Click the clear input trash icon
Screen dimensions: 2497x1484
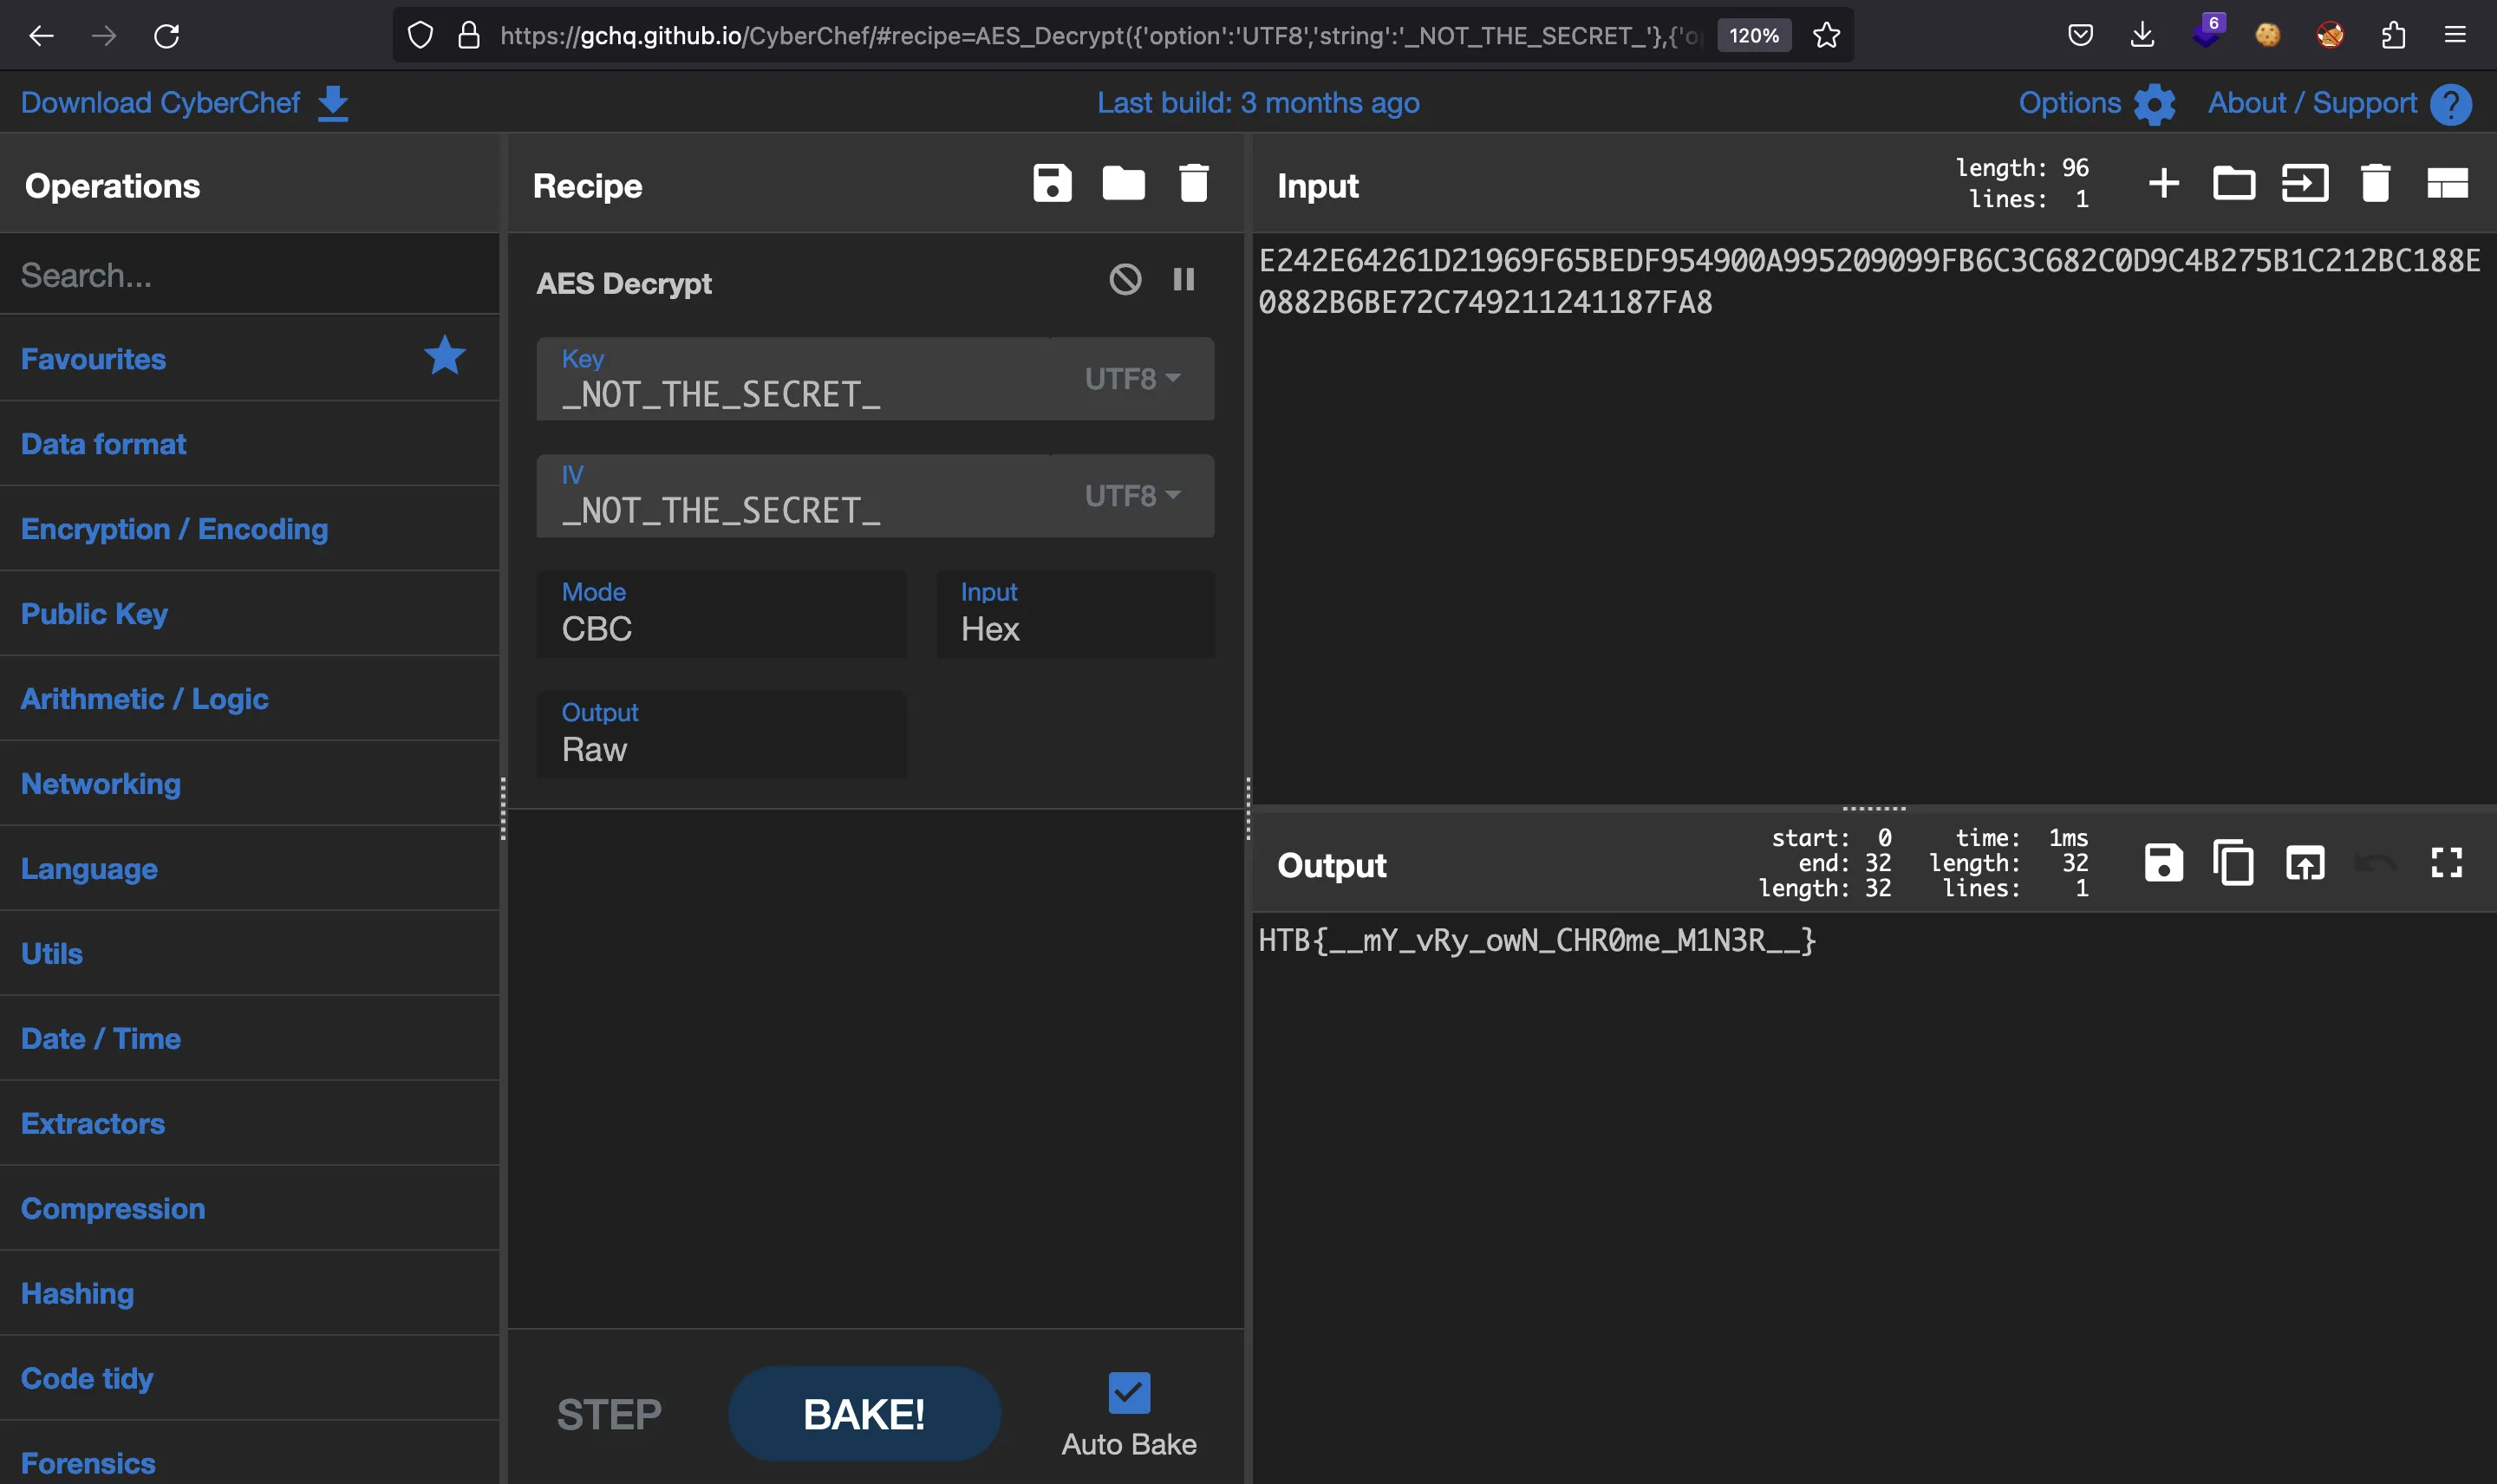pos(2375,182)
